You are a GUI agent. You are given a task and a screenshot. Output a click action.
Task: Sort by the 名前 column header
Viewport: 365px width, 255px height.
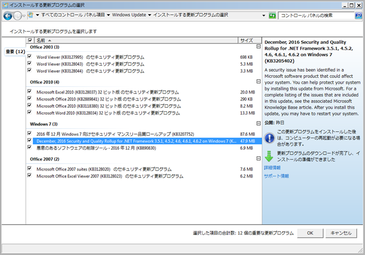pyautogui.click(x=136, y=41)
